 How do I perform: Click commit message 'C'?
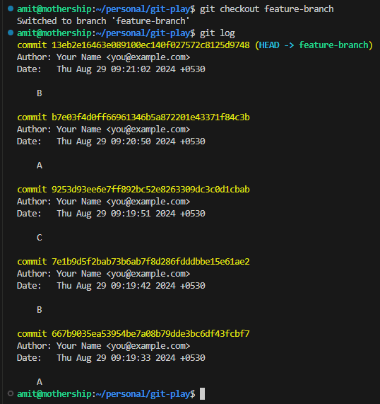[40, 238]
